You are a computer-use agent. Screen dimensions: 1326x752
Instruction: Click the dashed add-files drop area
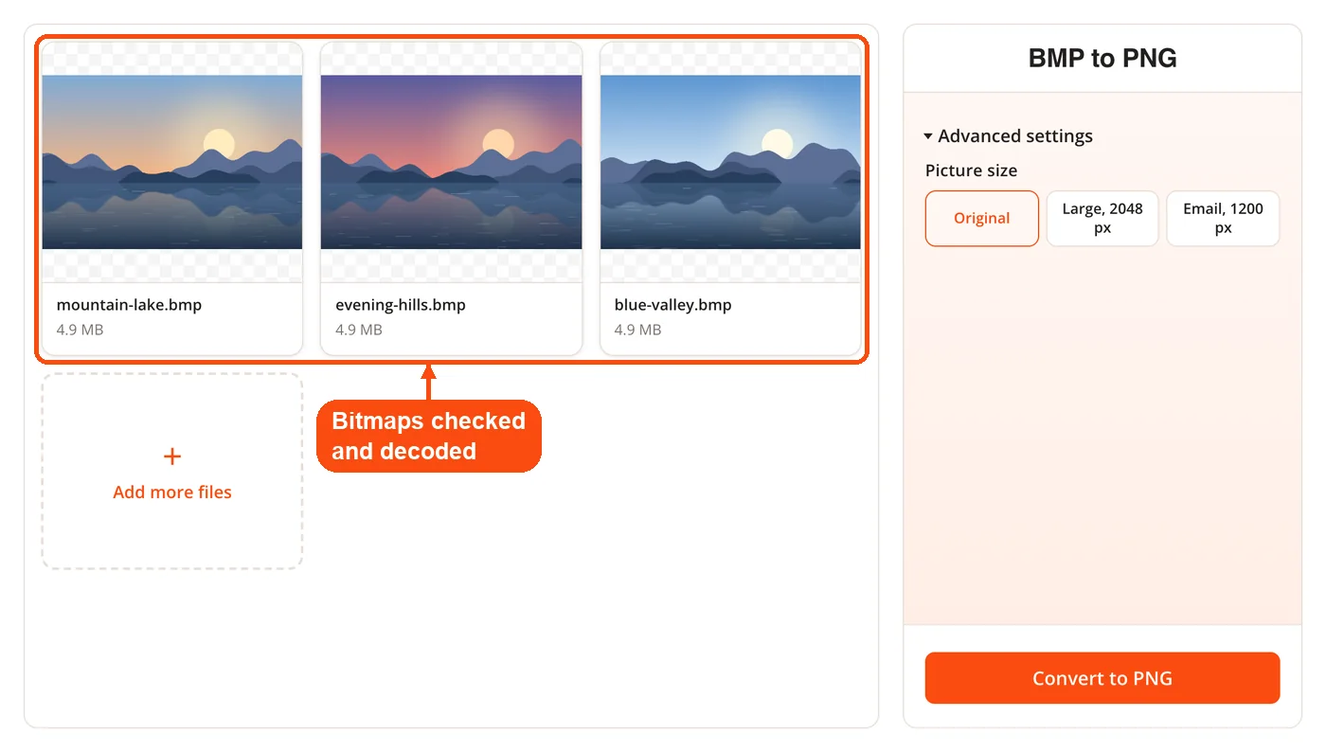[x=171, y=471]
